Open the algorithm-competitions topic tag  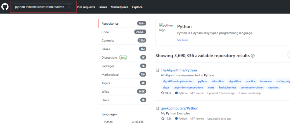[x=189, y=88]
